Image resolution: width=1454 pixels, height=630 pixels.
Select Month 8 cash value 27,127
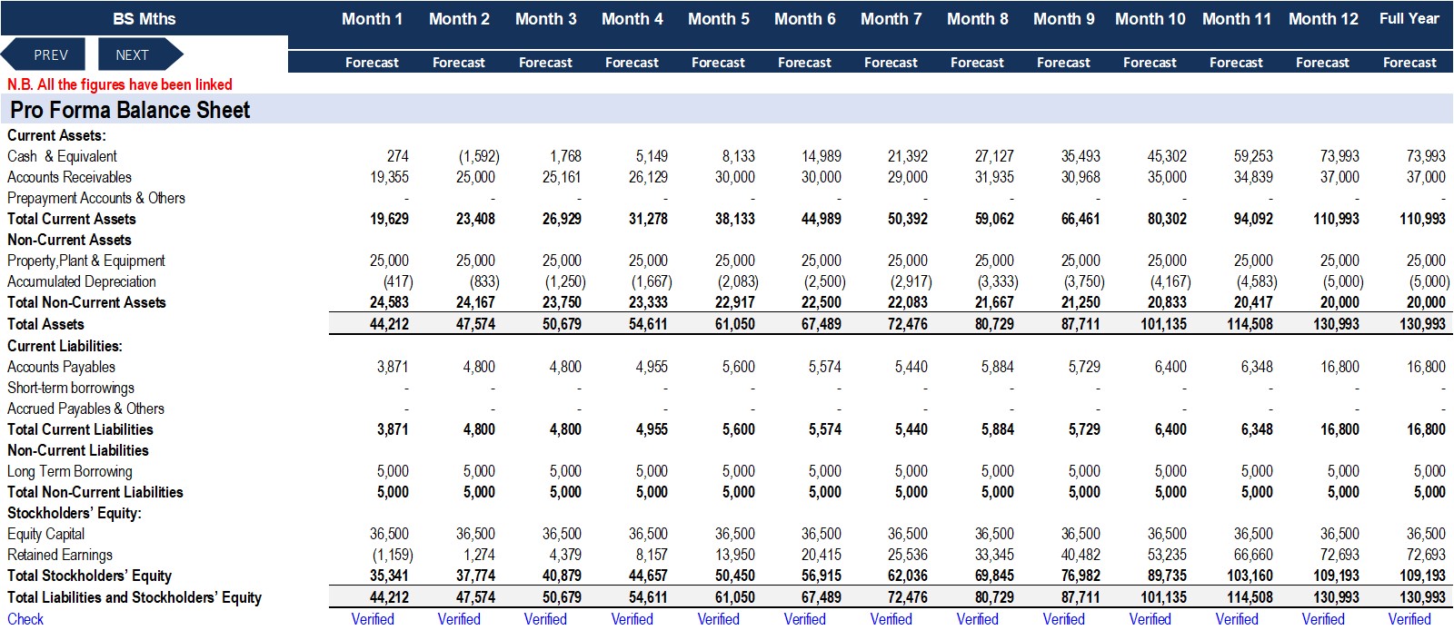tap(994, 156)
